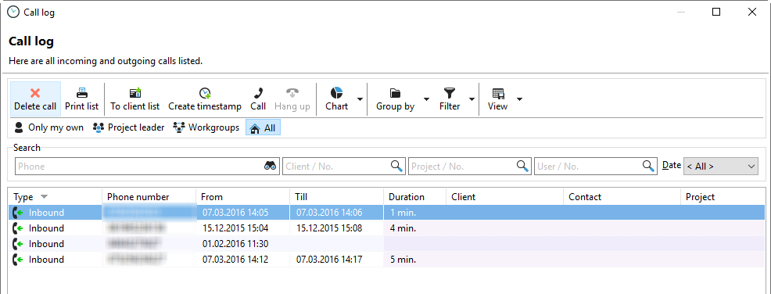Create timestamp from call
The image size is (771, 294).
point(205,99)
